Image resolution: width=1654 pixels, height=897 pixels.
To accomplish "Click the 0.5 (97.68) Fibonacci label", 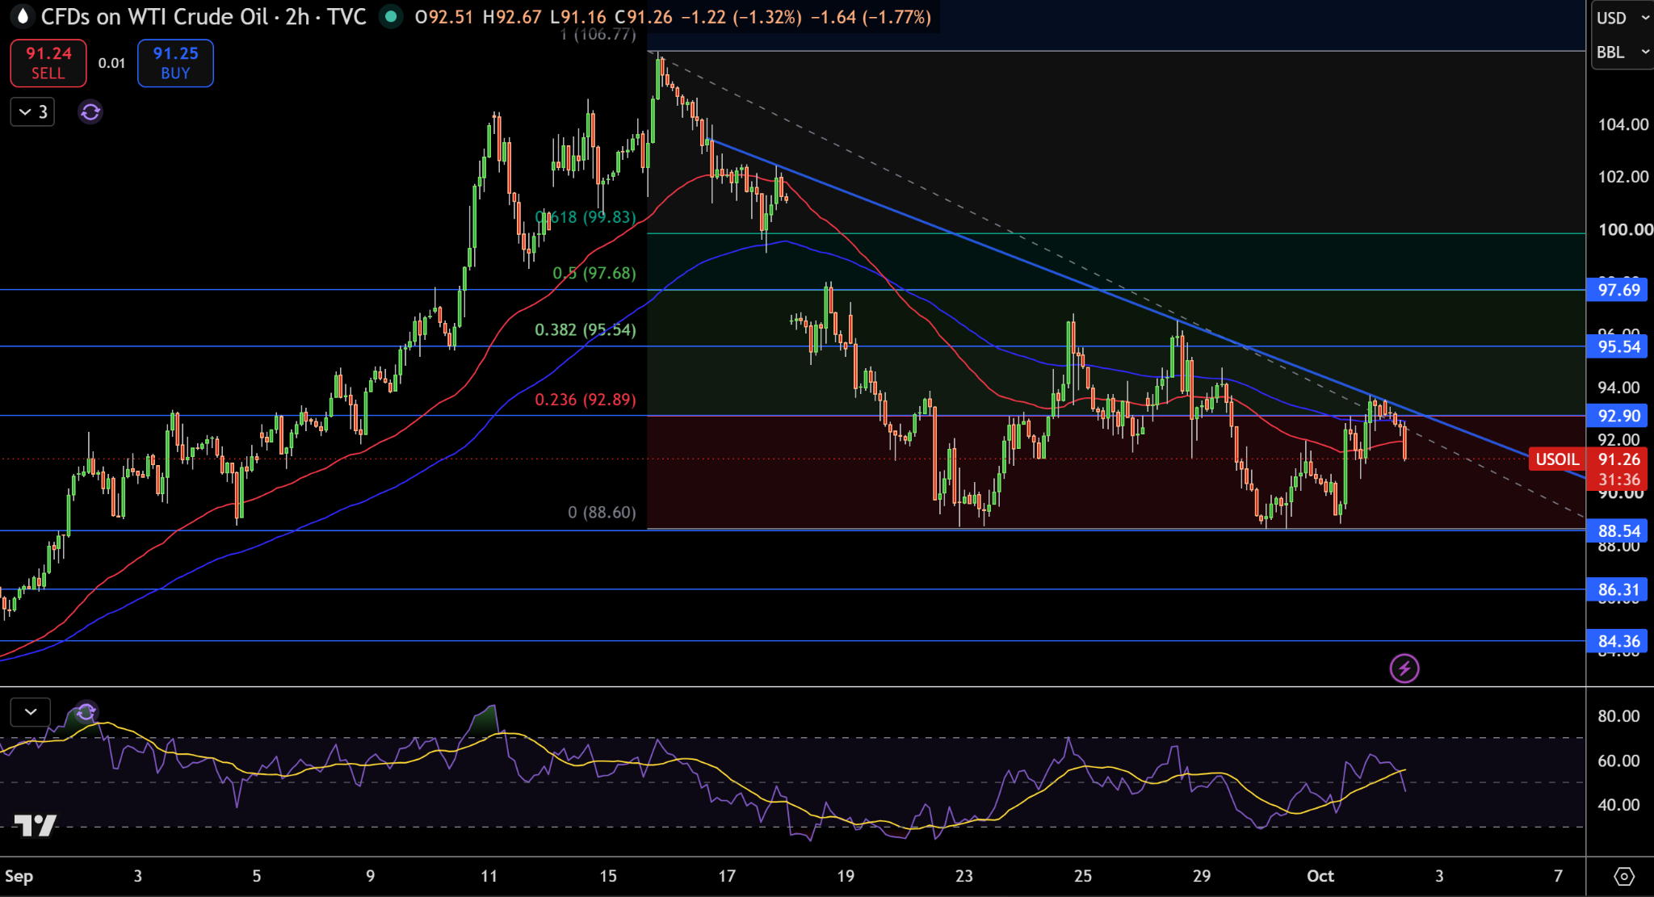I will click(x=594, y=273).
